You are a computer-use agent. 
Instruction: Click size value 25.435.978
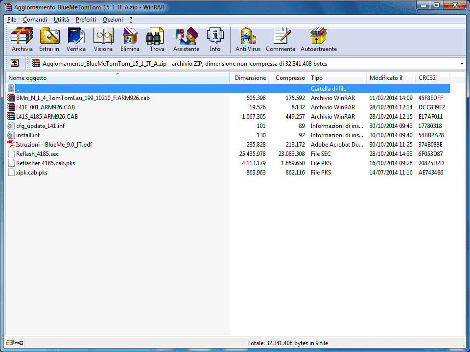pos(253,153)
